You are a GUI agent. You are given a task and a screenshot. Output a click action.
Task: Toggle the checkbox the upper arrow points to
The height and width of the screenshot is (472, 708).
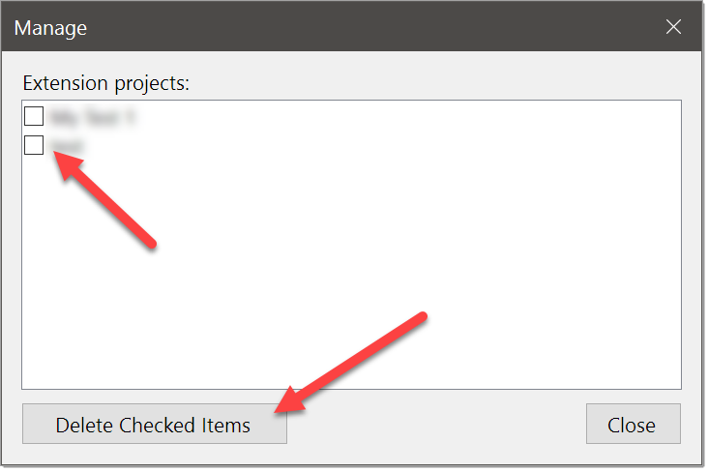(x=34, y=145)
